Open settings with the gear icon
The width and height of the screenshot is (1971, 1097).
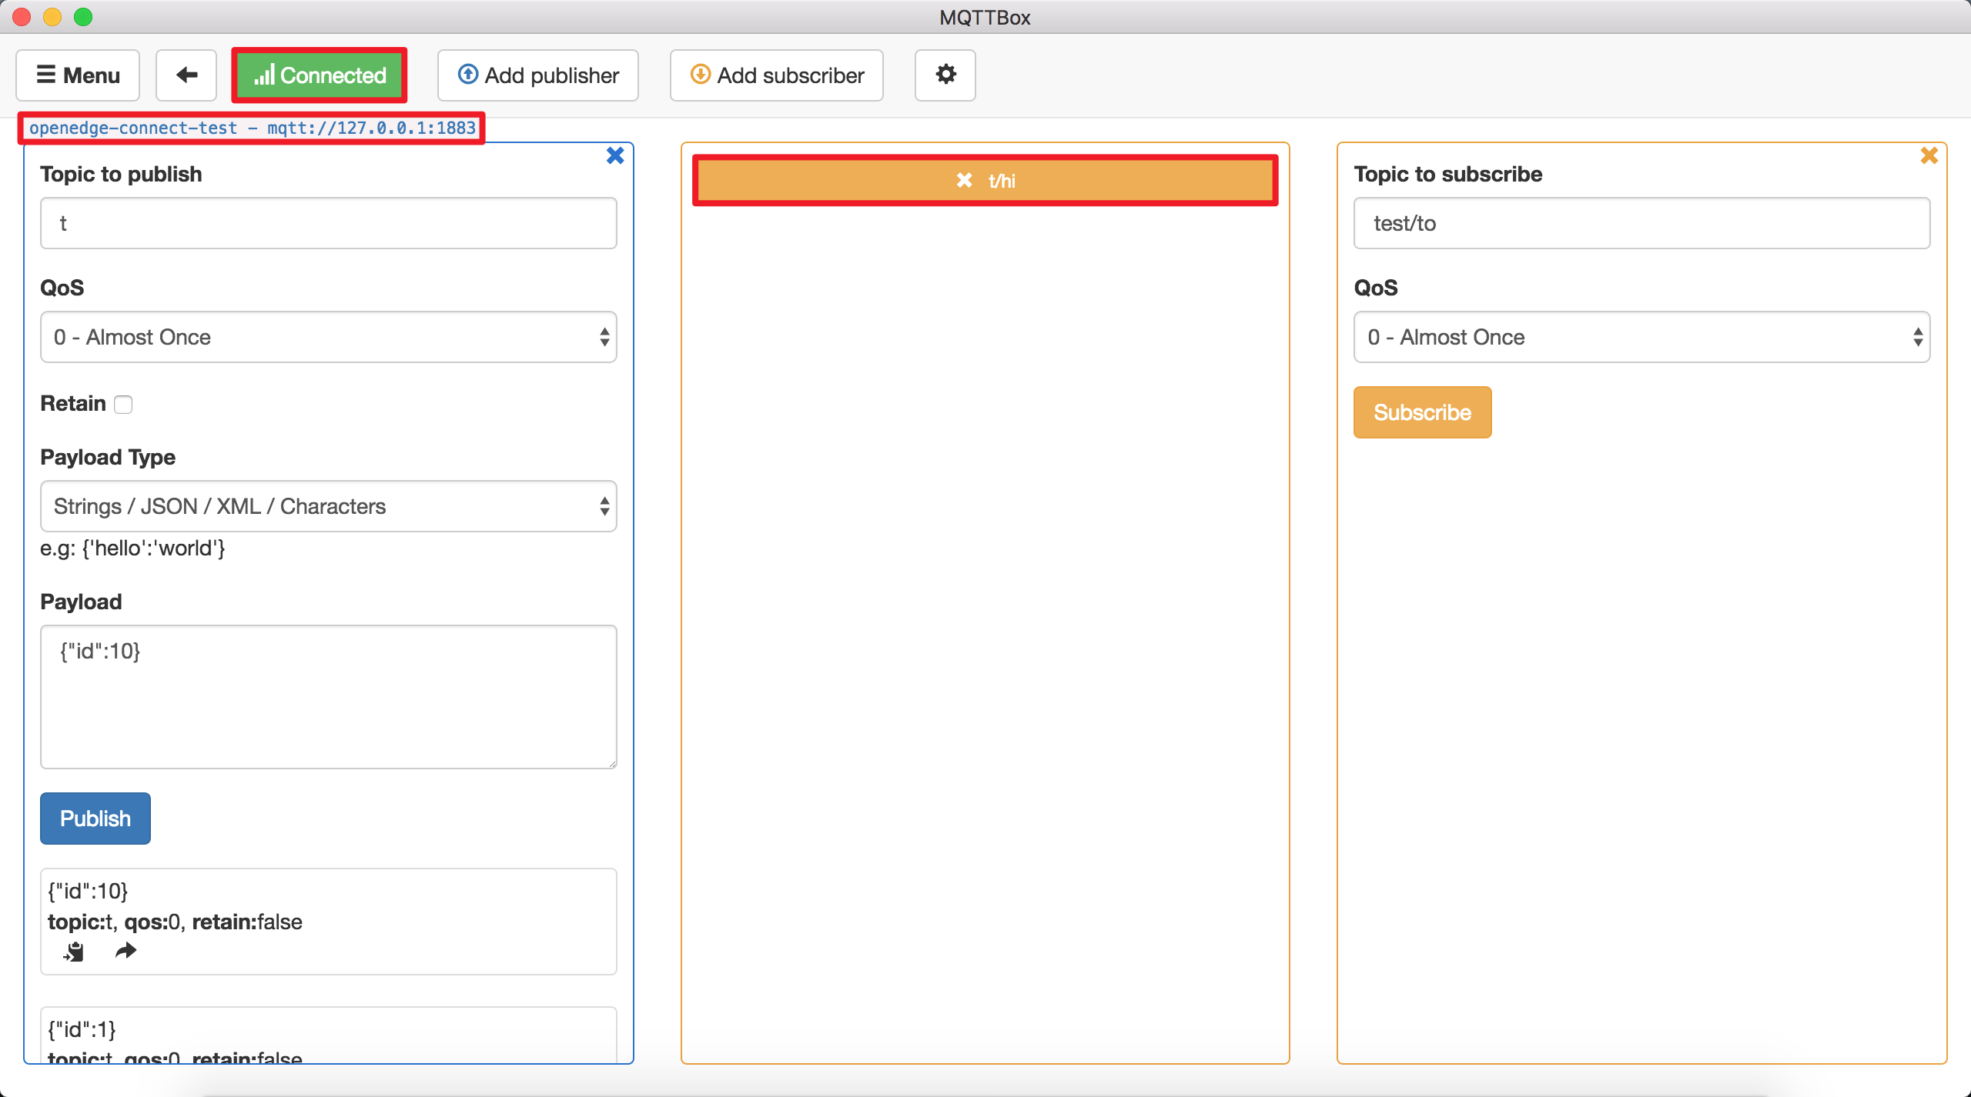(x=945, y=75)
